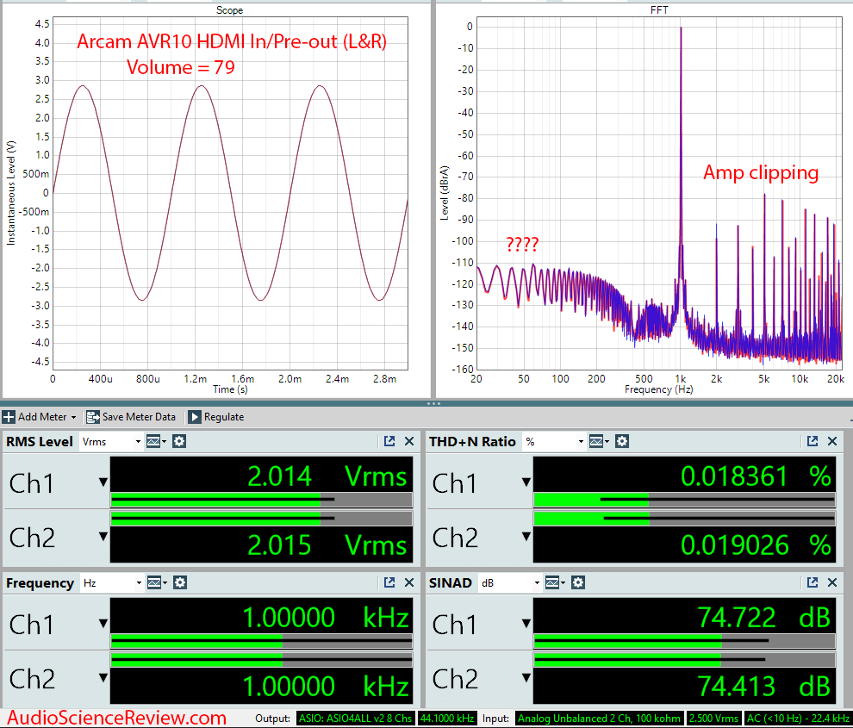This screenshot has height=728, width=853.
Task: Pop out the SINAD meter
Action: [813, 582]
